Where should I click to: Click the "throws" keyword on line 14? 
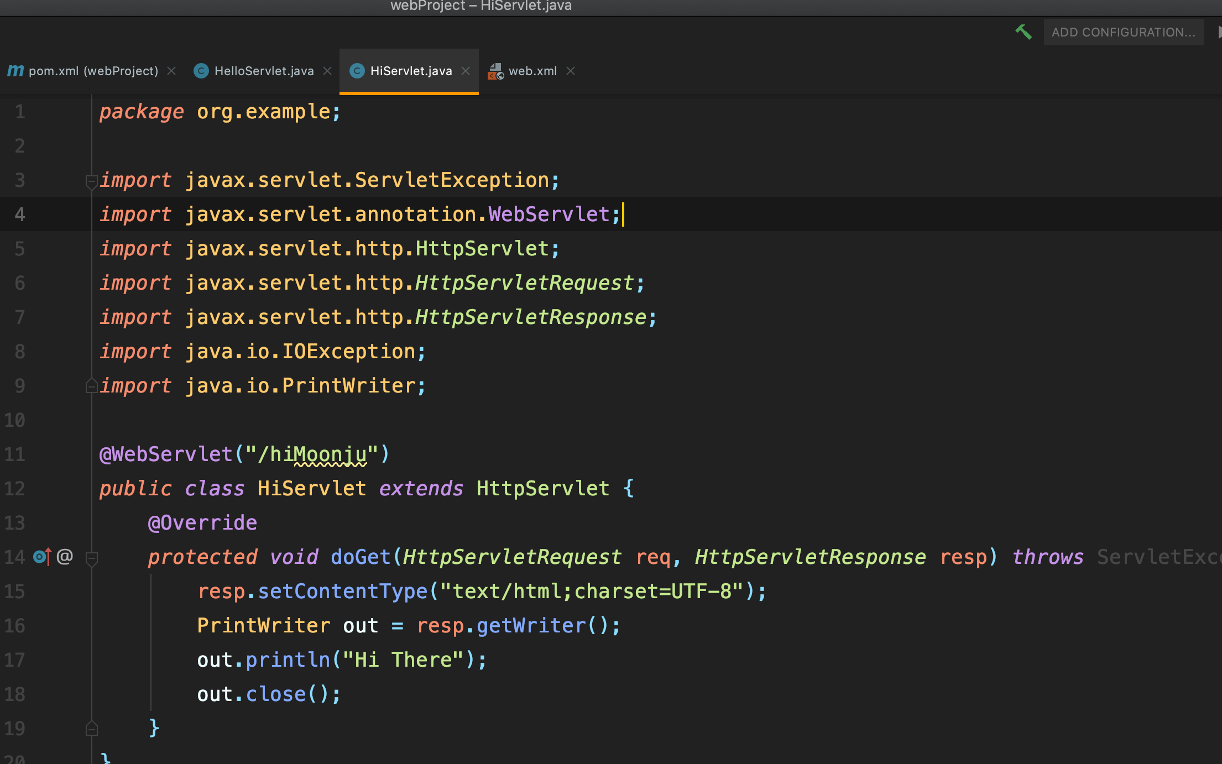(1048, 557)
